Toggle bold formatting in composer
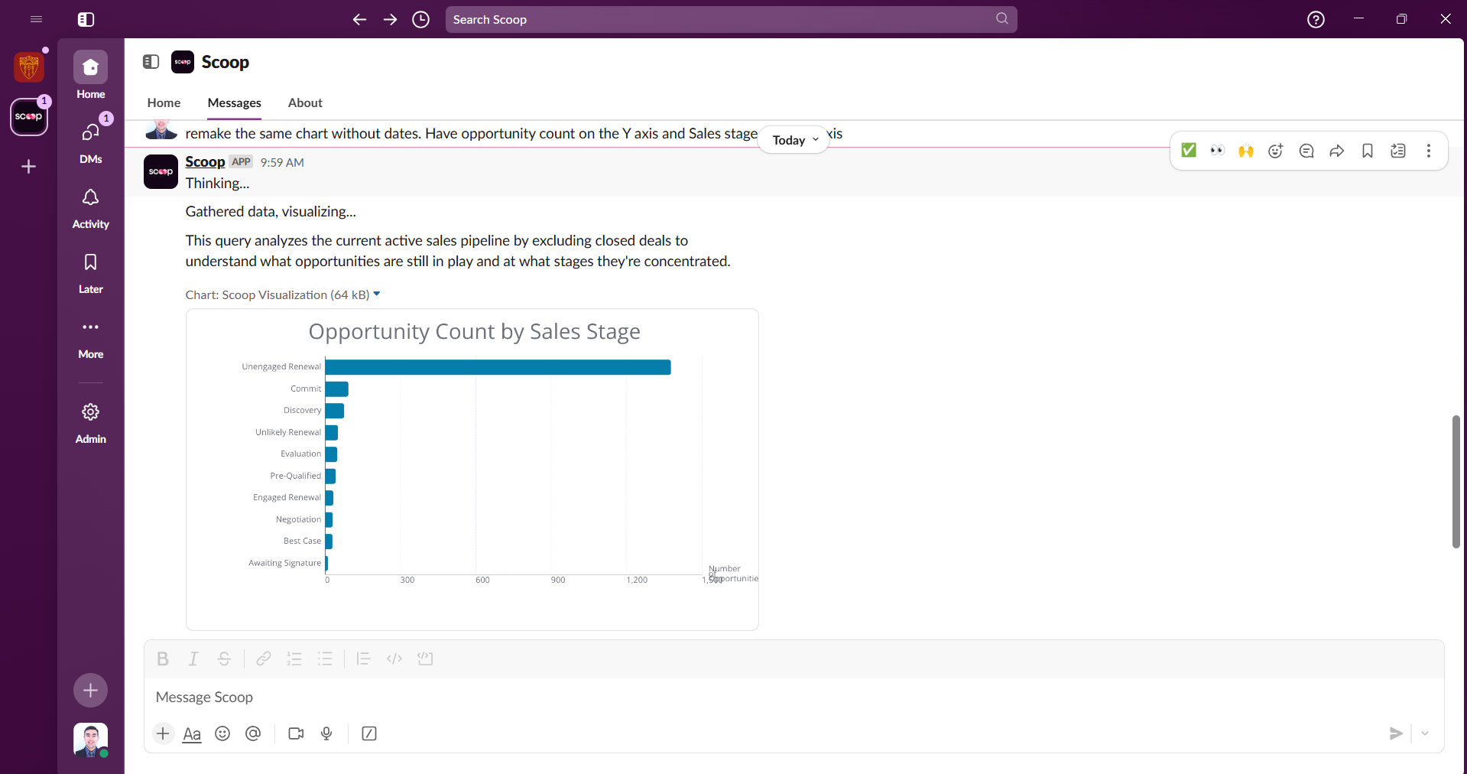The height and width of the screenshot is (774, 1467). point(163,659)
